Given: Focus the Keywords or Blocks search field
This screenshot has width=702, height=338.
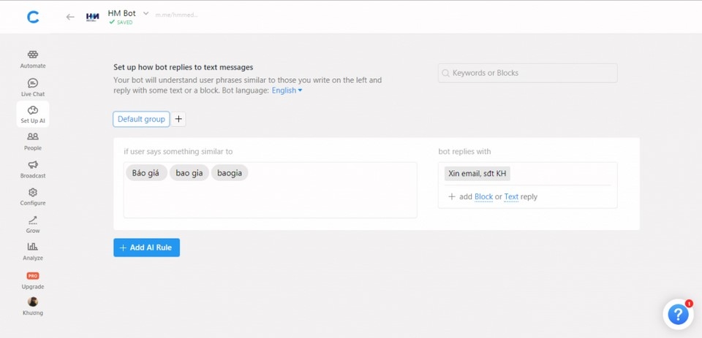Looking at the screenshot, I should point(527,73).
